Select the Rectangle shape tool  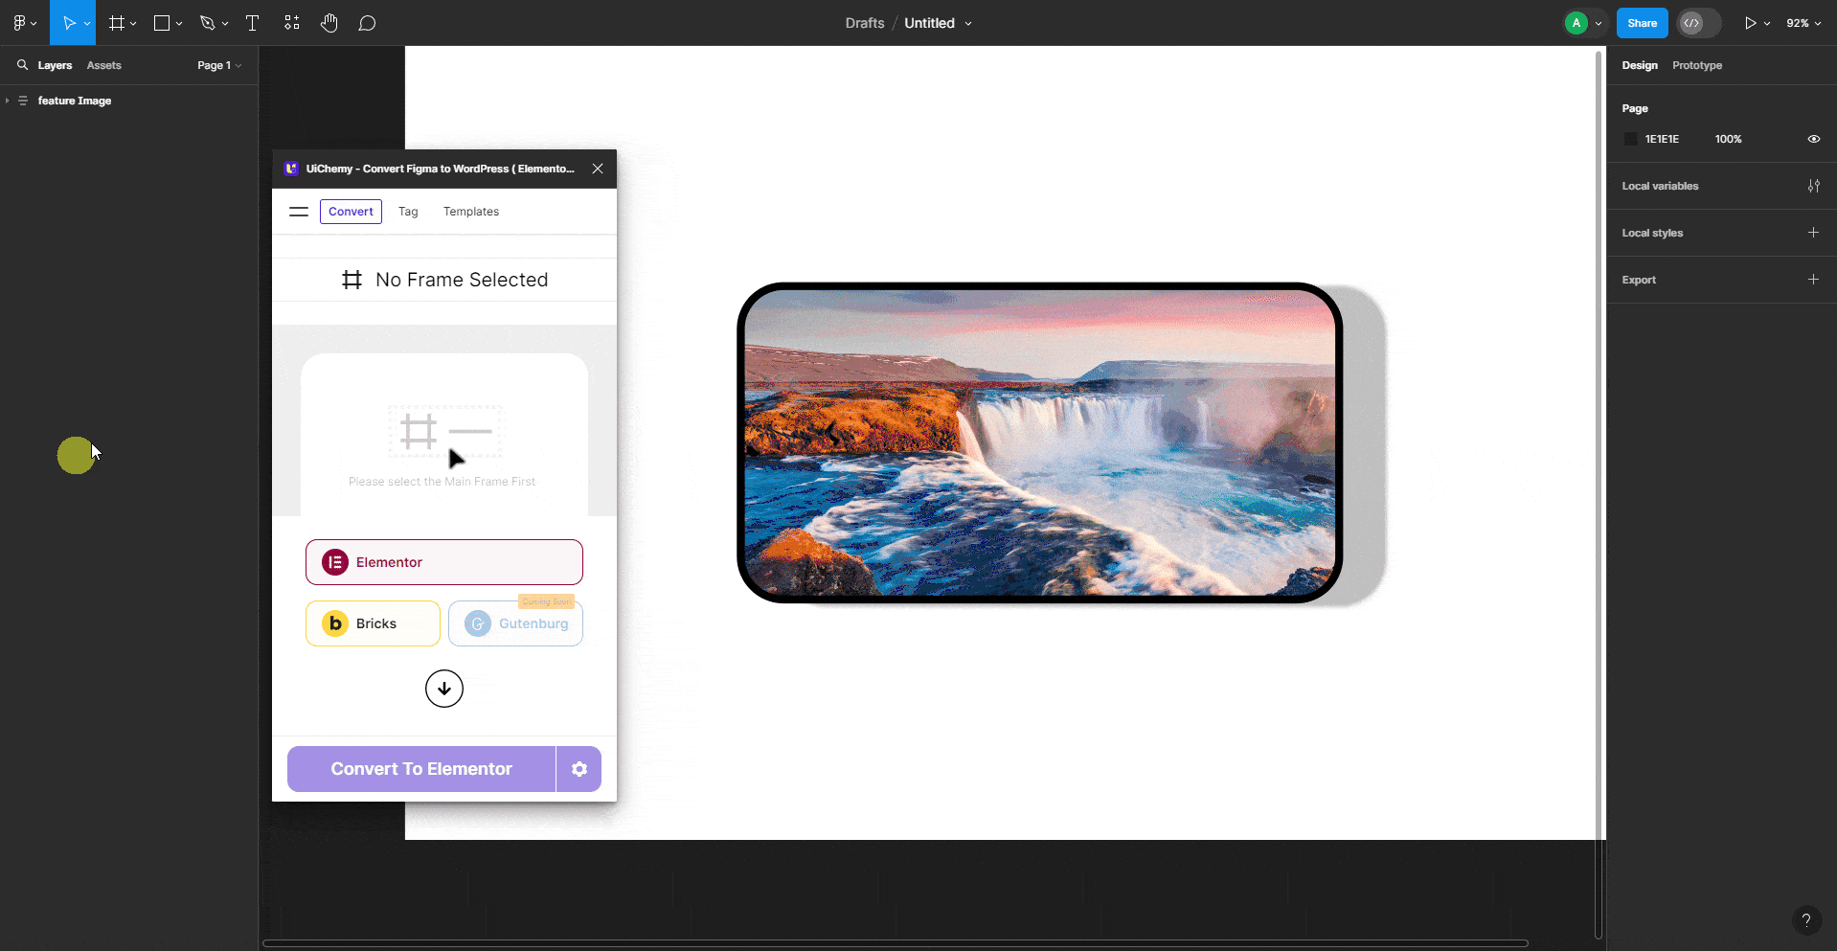point(162,23)
